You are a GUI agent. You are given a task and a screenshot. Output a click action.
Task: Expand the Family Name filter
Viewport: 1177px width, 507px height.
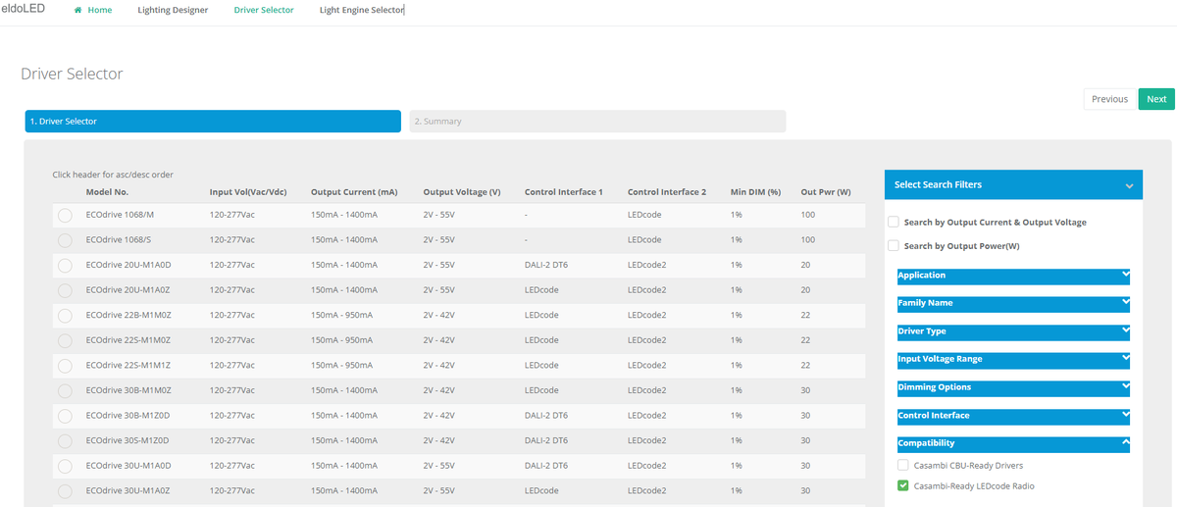click(1013, 304)
